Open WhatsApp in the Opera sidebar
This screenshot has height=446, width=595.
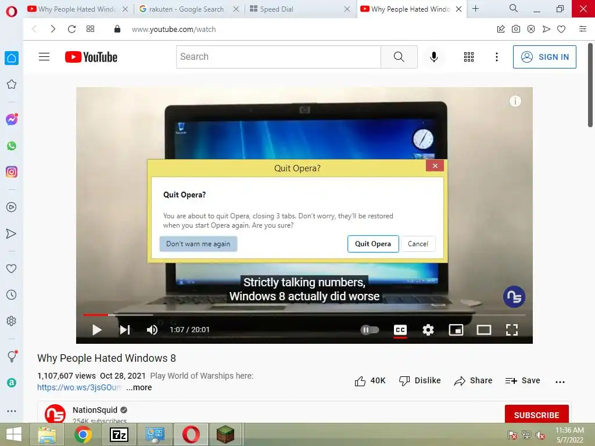[12, 146]
